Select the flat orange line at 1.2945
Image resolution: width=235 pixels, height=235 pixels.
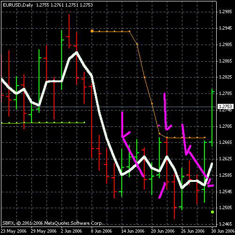click(x=111, y=31)
